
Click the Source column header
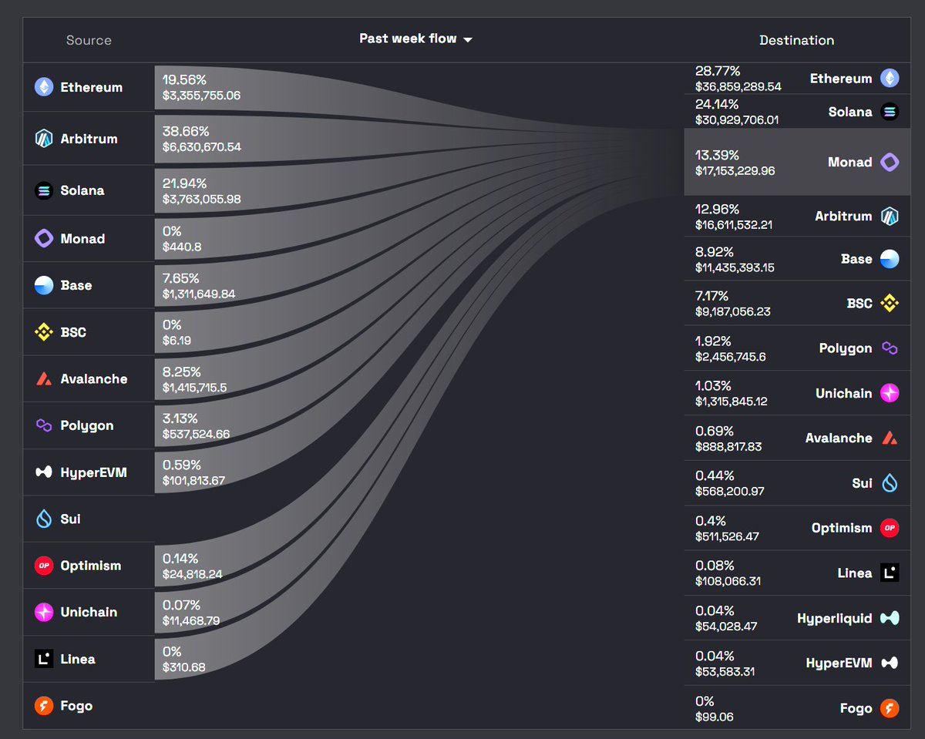(x=89, y=40)
